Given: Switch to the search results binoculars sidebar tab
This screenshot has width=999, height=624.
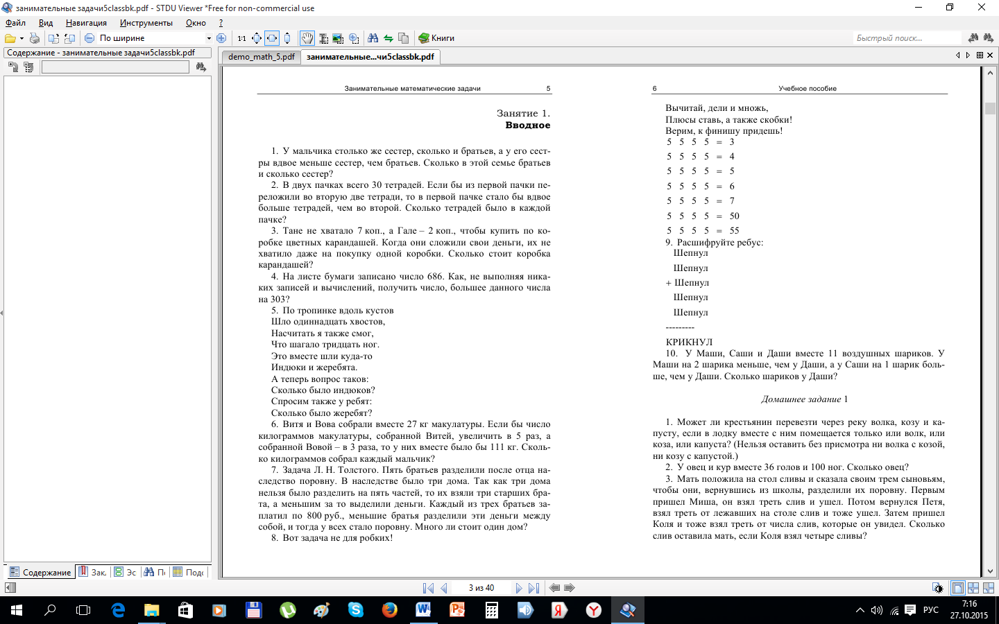Looking at the screenshot, I should pos(155,572).
